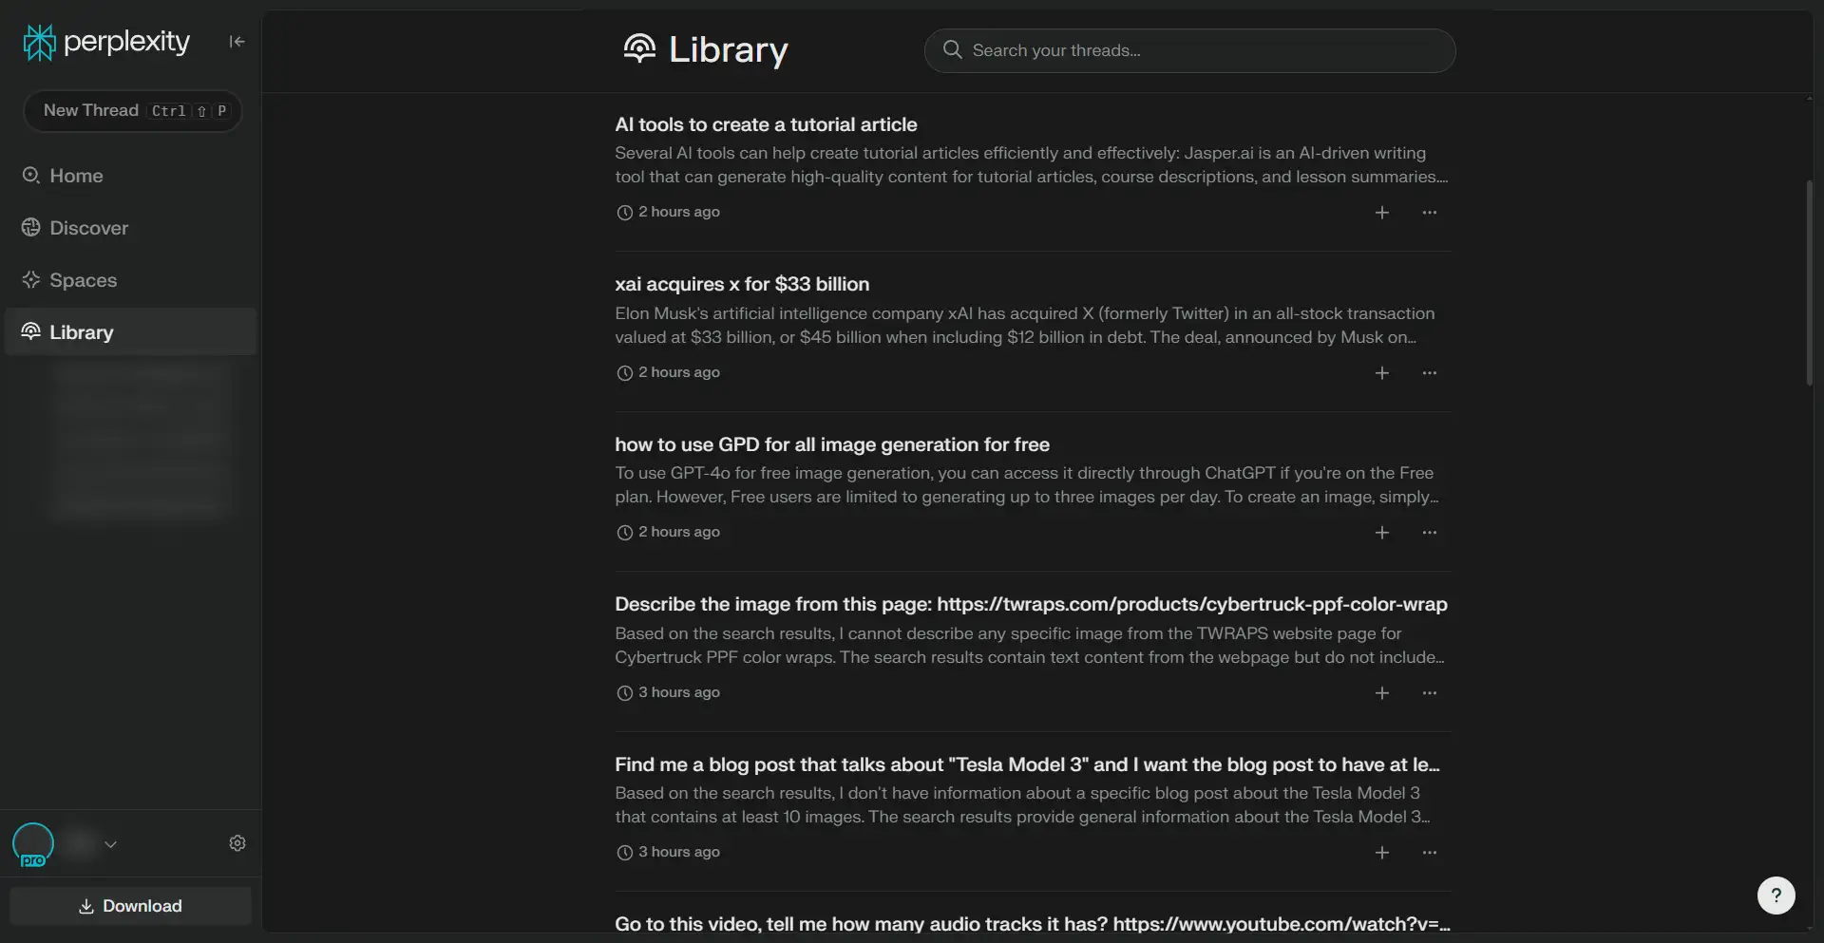Open the xai acquires x thread
Image resolution: width=1824 pixels, height=943 pixels.
(x=742, y=284)
